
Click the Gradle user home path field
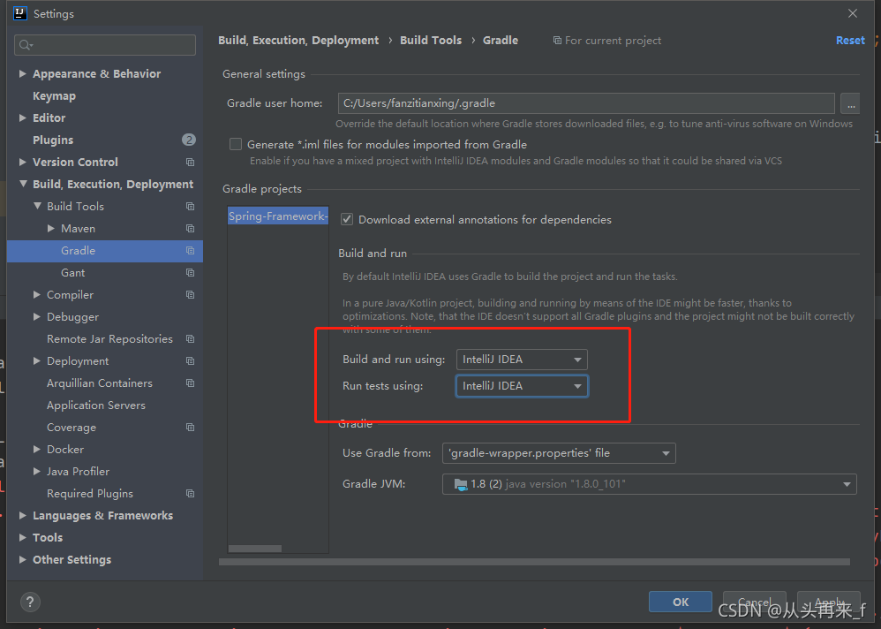(586, 103)
